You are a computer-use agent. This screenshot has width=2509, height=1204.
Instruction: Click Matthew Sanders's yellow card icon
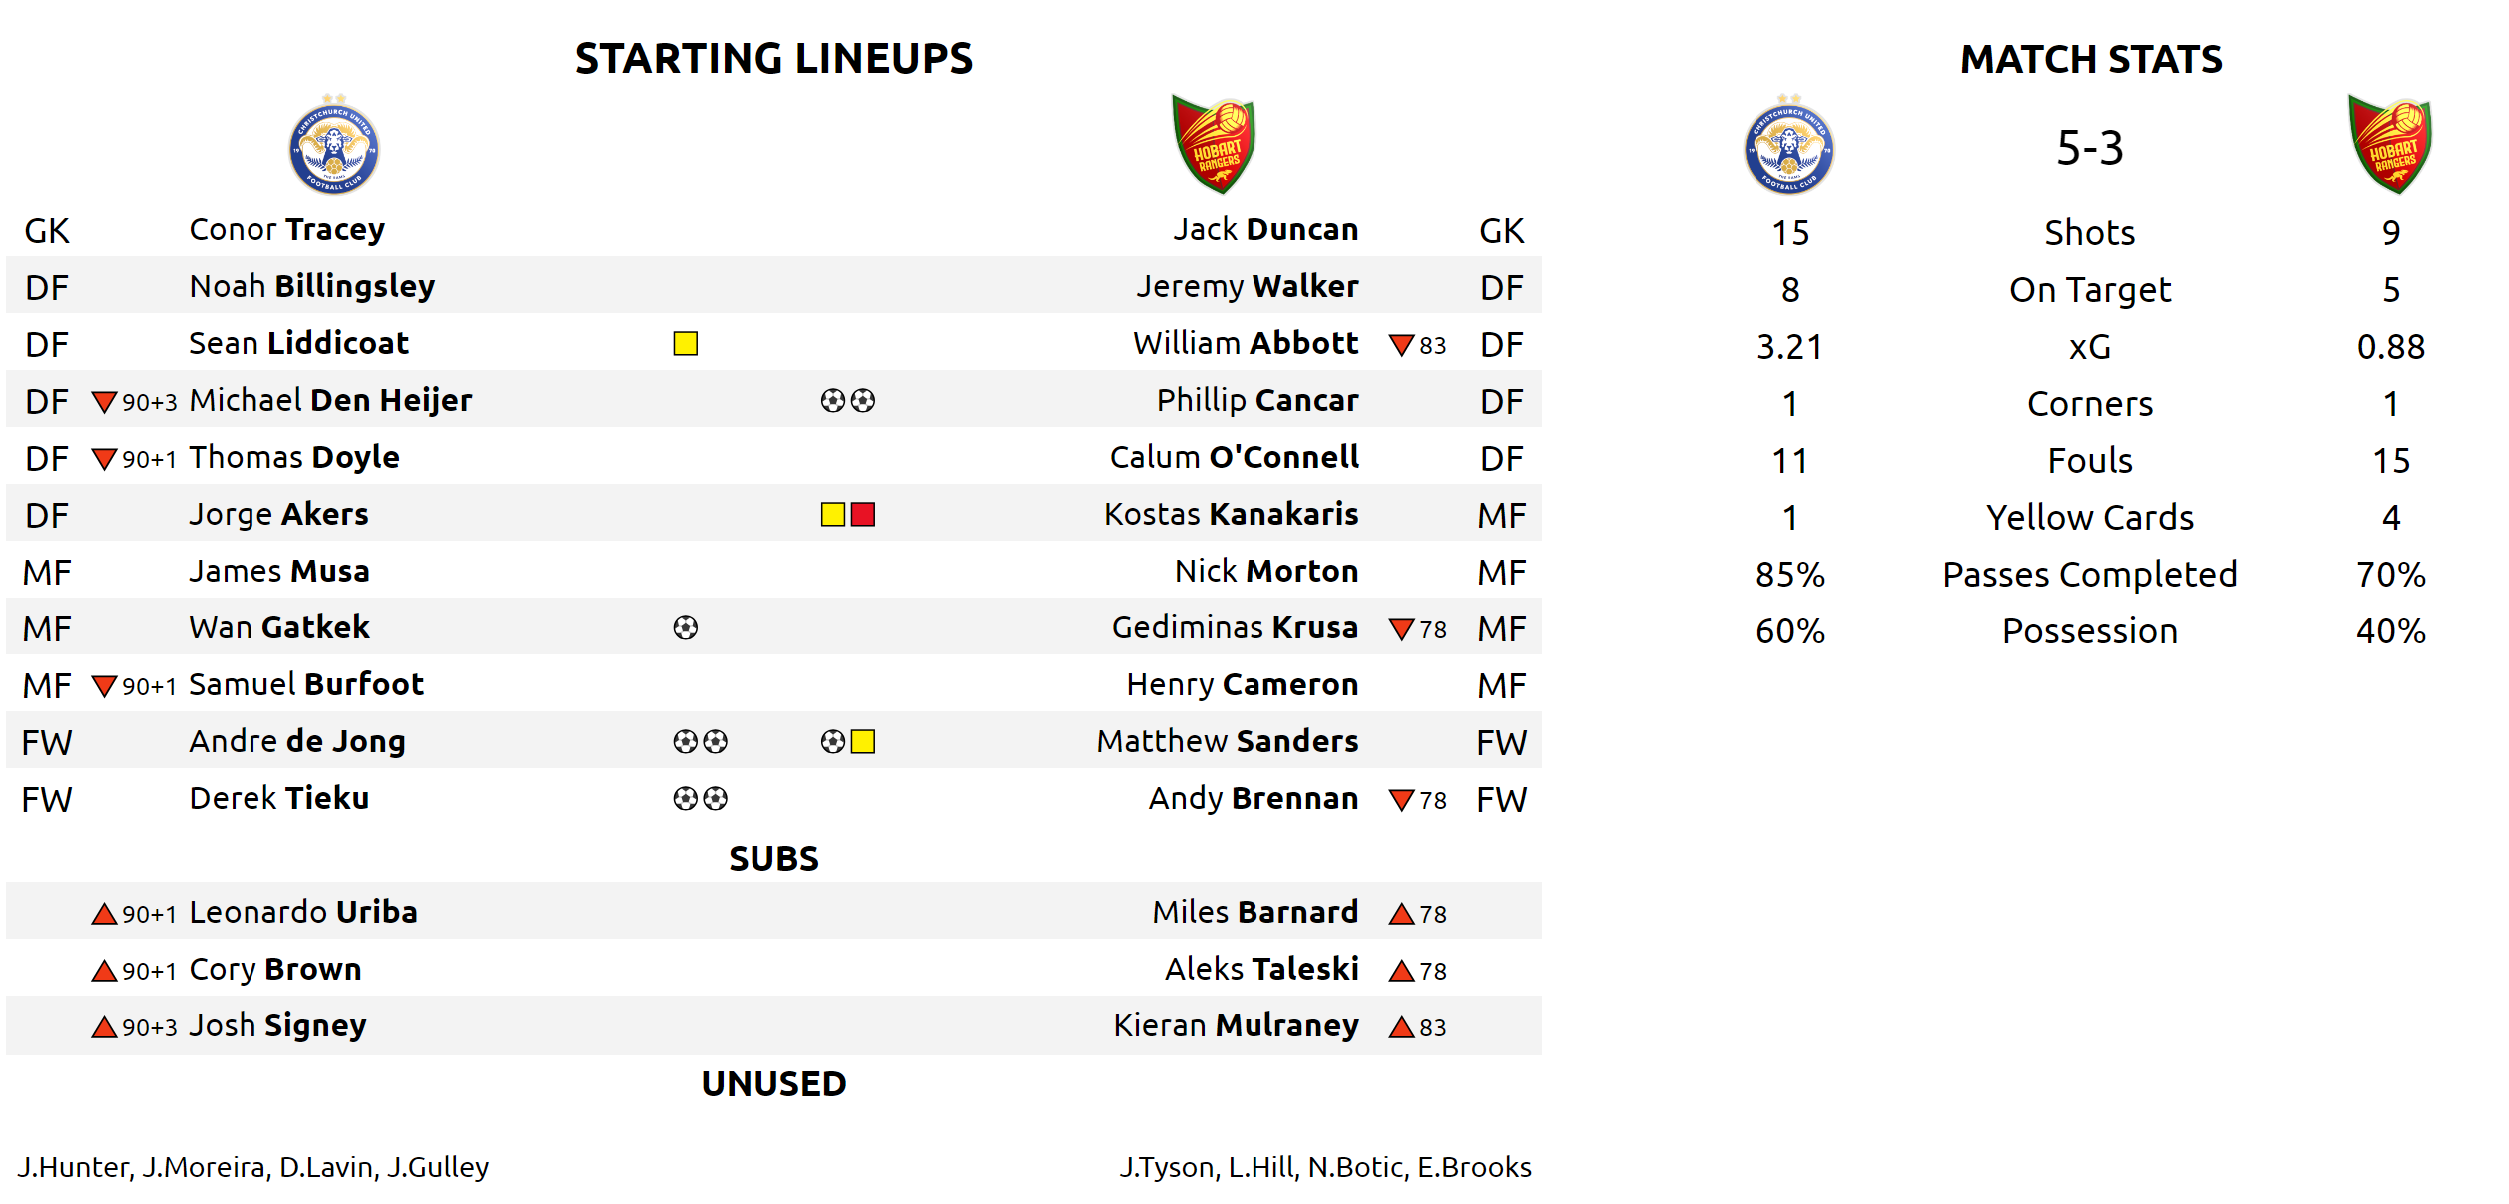(863, 741)
